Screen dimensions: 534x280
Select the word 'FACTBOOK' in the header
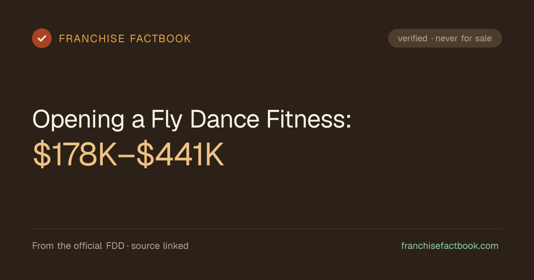[161, 39]
